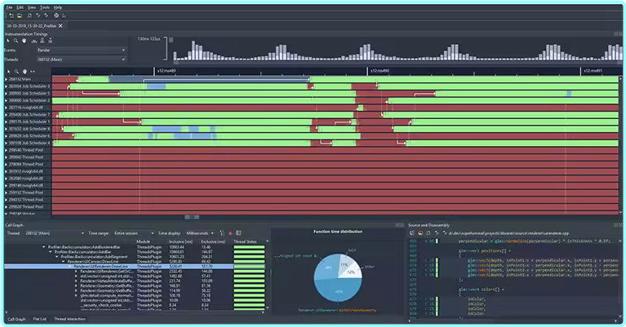Viewport: 626px width, 327px height.
Task: Open the Time display Milliseconds dropdown
Action: (198, 232)
